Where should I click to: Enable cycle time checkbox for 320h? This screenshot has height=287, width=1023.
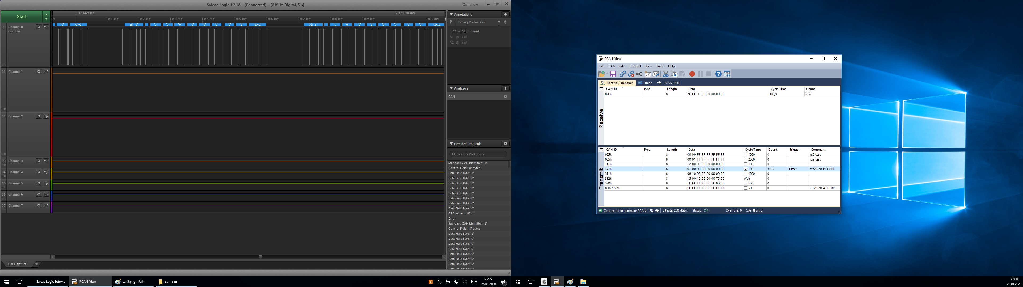745,183
